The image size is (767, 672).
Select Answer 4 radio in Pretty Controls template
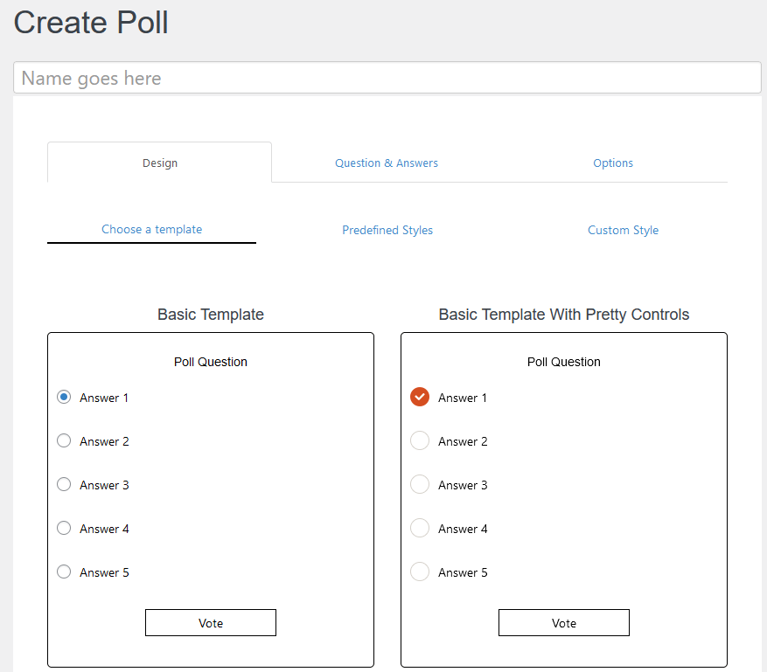click(x=420, y=528)
